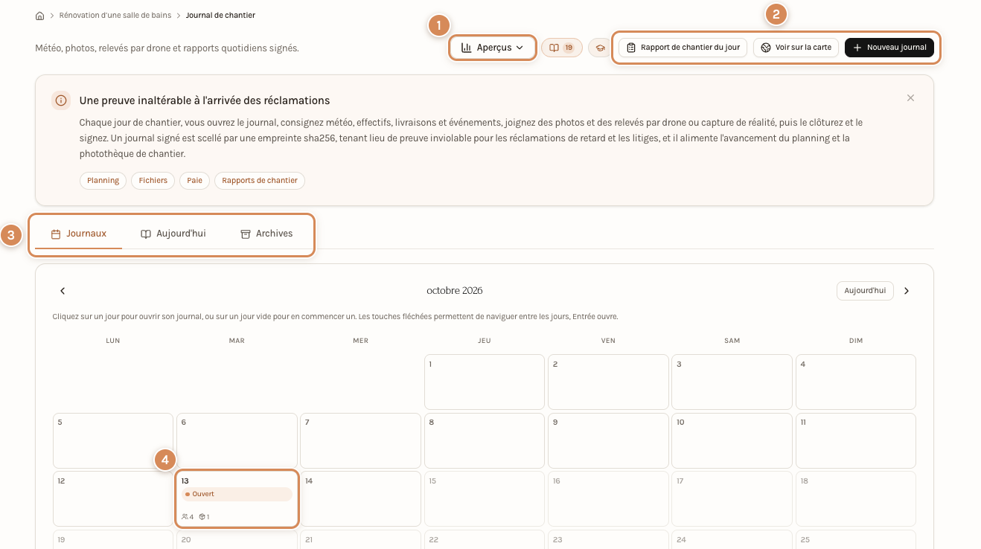Image resolution: width=981 pixels, height=549 pixels.
Task: Switch to the Aujourd'hui tab
Action: pos(173,234)
